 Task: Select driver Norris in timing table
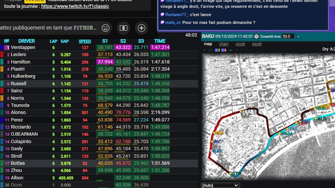click(17, 98)
